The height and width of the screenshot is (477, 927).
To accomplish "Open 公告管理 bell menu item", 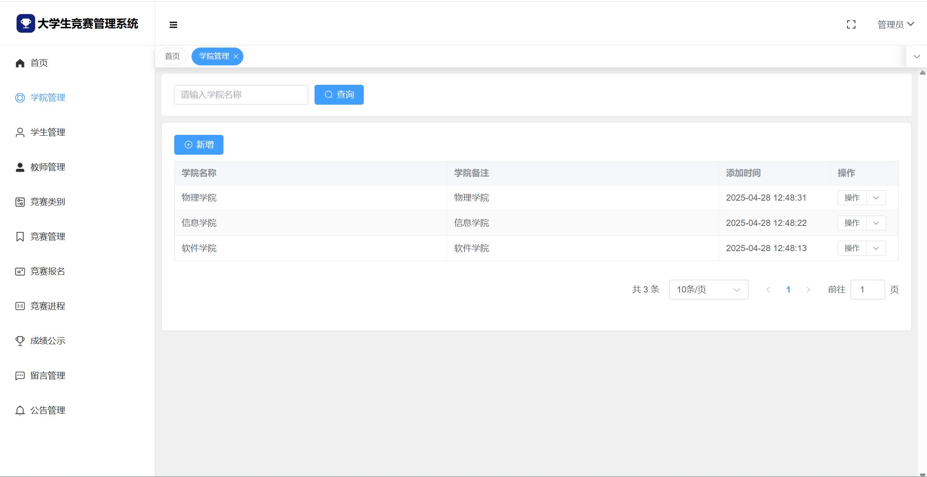I will [x=47, y=410].
